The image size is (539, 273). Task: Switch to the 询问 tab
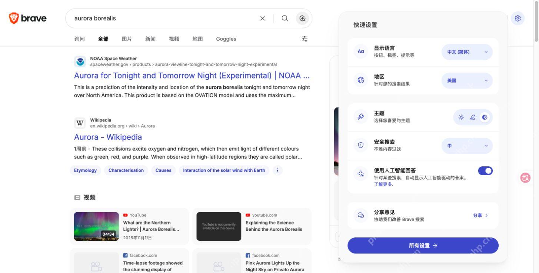pos(80,39)
